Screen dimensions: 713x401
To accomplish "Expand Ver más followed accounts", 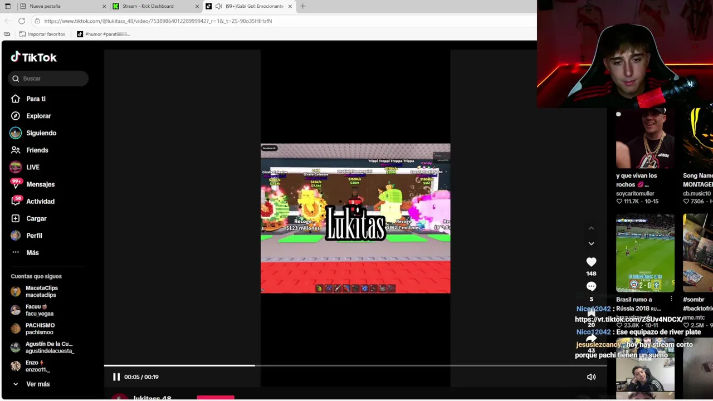I will pos(38,384).
